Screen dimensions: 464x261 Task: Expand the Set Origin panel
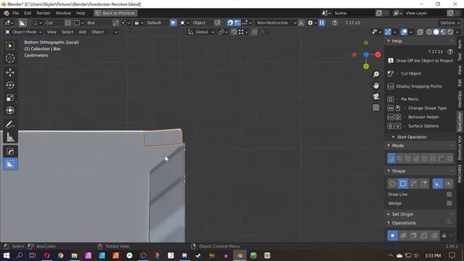coord(402,215)
